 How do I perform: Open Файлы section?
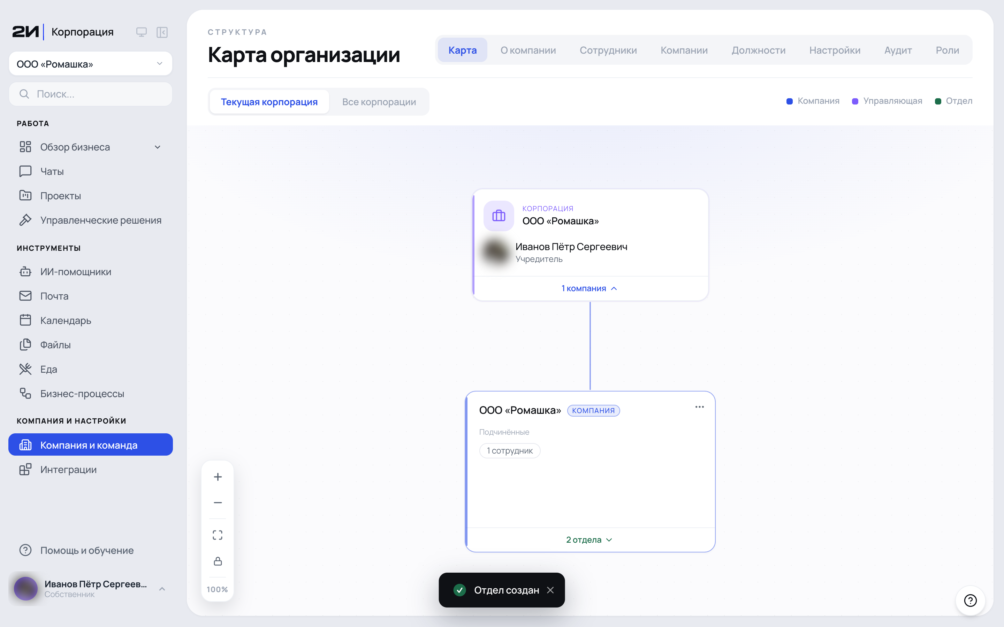pos(90,345)
